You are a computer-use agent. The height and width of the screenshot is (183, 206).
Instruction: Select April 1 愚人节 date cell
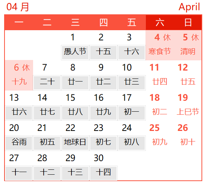(75, 45)
